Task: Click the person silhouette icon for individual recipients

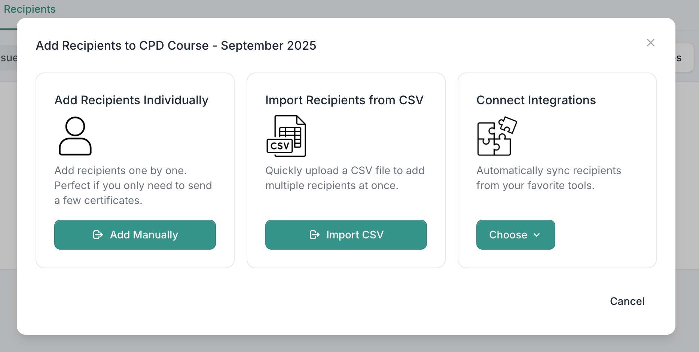Action: [74, 136]
